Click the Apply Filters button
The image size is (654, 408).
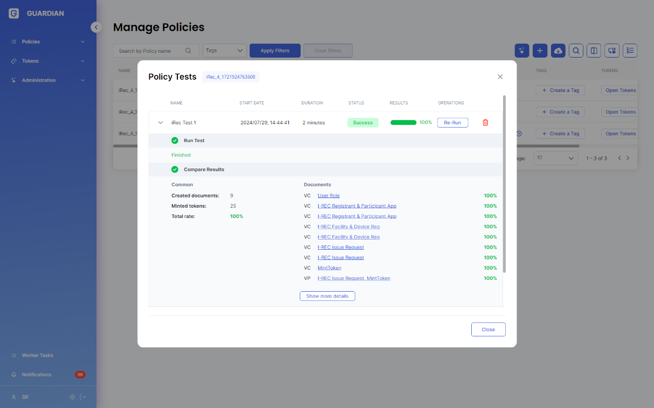275,51
